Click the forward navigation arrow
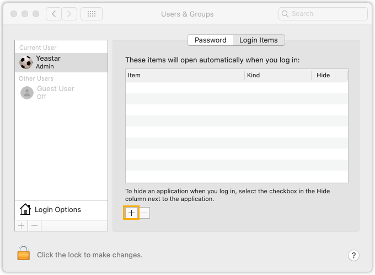375x275 pixels. tap(69, 14)
